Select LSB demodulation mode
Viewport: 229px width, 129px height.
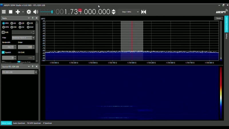click(21, 23)
